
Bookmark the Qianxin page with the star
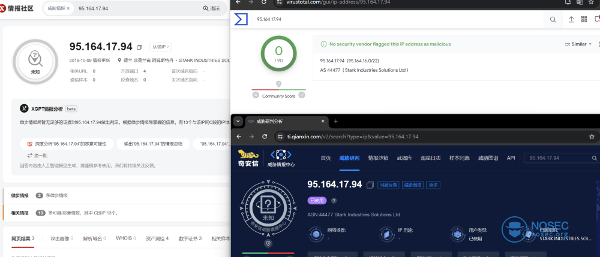[x=592, y=137]
